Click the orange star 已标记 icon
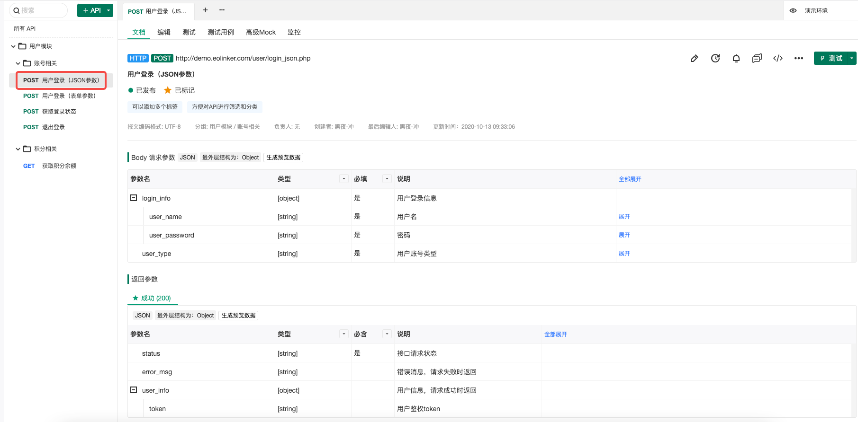 pos(168,90)
